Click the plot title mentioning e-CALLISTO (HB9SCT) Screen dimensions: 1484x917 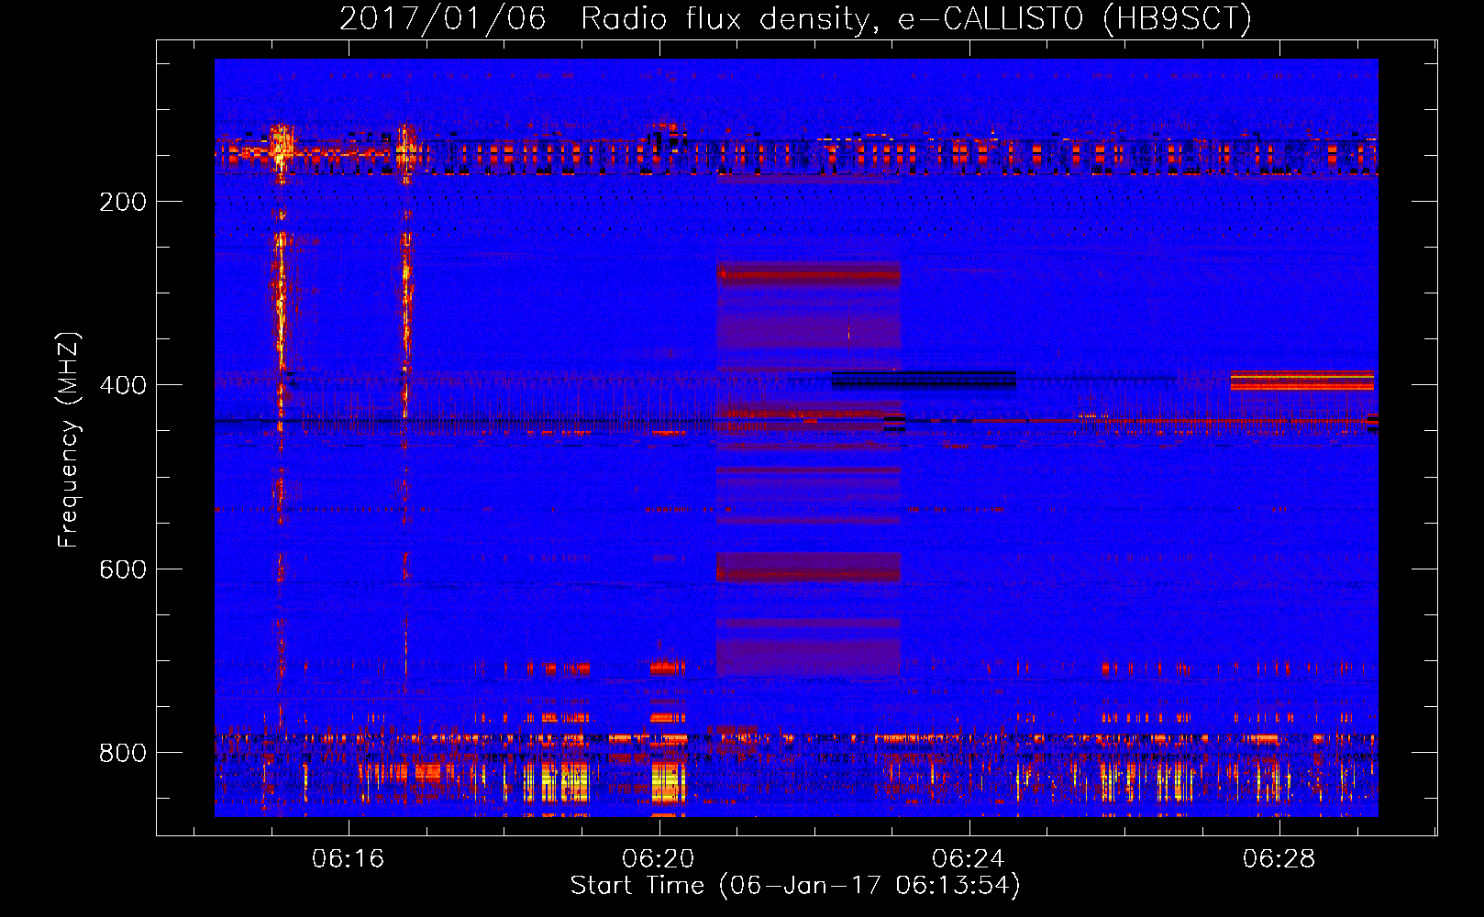pos(795,18)
